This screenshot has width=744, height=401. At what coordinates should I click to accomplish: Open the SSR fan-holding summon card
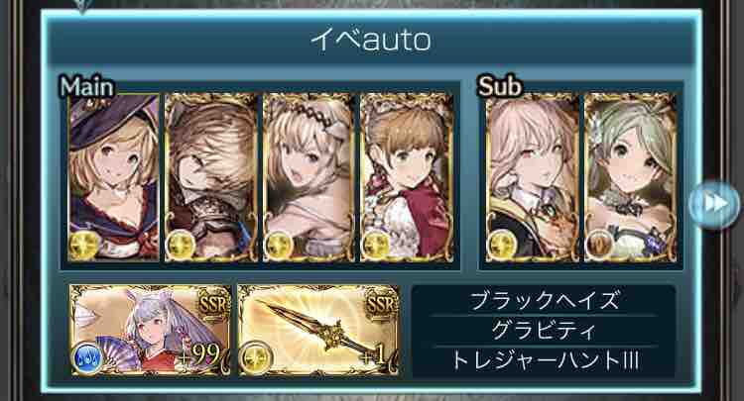(x=150, y=330)
